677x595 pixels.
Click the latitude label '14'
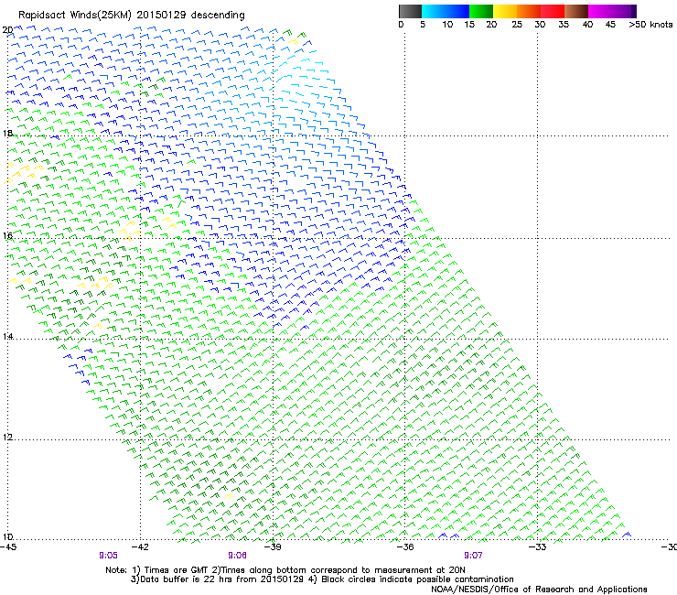coord(7,336)
